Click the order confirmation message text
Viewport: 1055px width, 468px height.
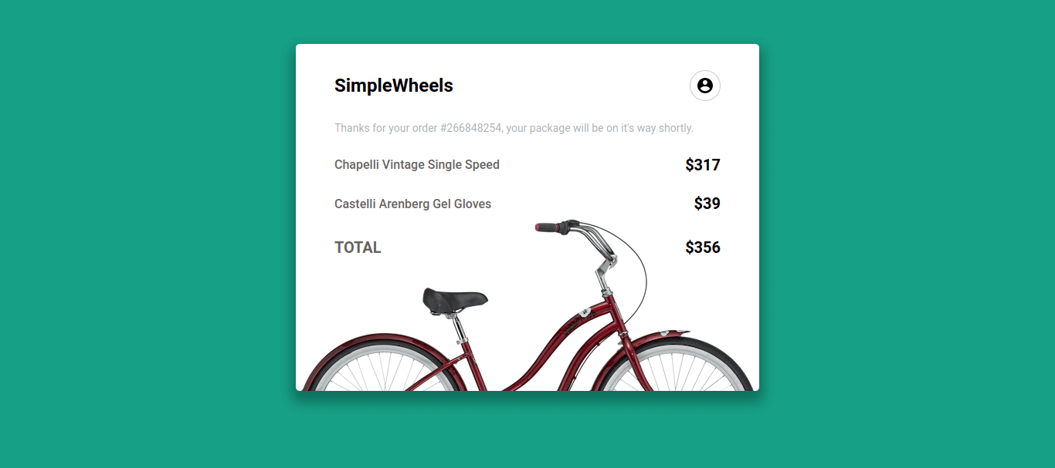[x=514, y=128]
